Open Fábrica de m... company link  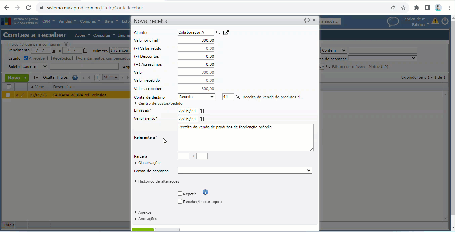pos(416,19)
